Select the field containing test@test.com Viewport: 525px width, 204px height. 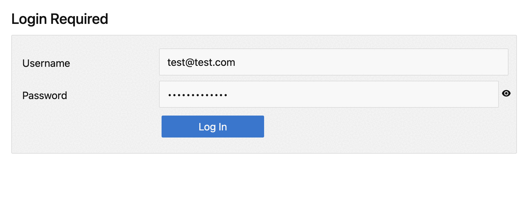click(333, 62)
